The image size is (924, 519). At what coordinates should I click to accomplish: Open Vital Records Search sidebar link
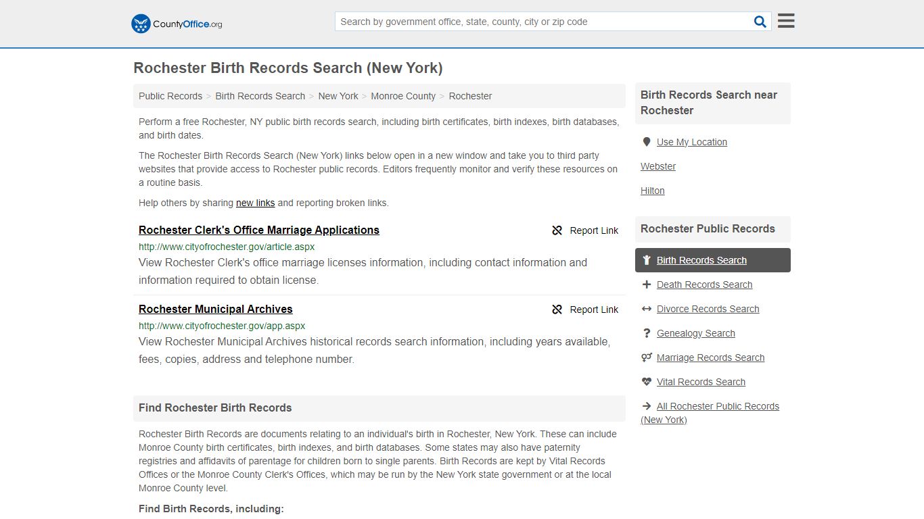(x=701, y=382)
